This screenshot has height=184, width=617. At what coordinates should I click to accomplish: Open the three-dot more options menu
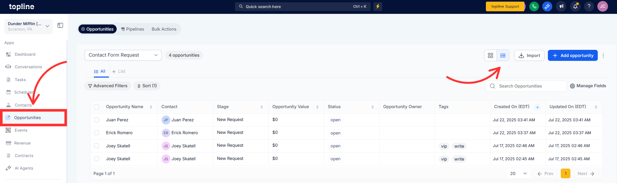603,55
